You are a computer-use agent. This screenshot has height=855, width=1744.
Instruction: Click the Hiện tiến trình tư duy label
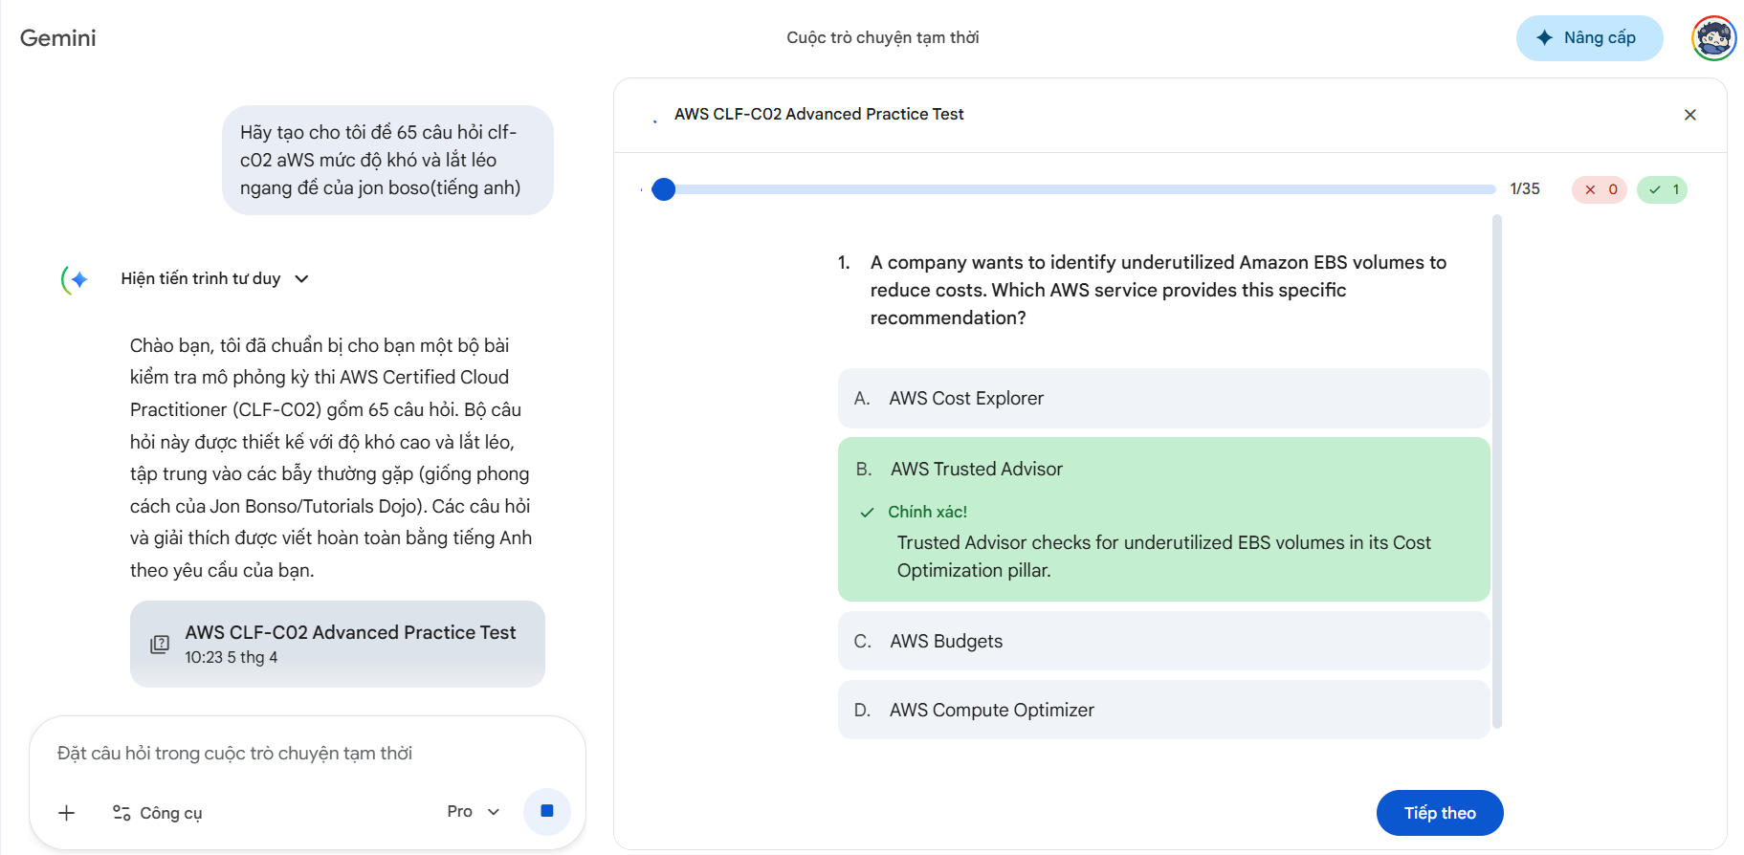click(201, 279)
